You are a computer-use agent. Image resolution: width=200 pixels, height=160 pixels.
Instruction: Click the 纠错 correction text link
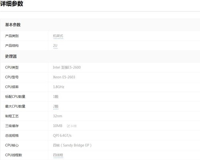[x=74, y=126]
